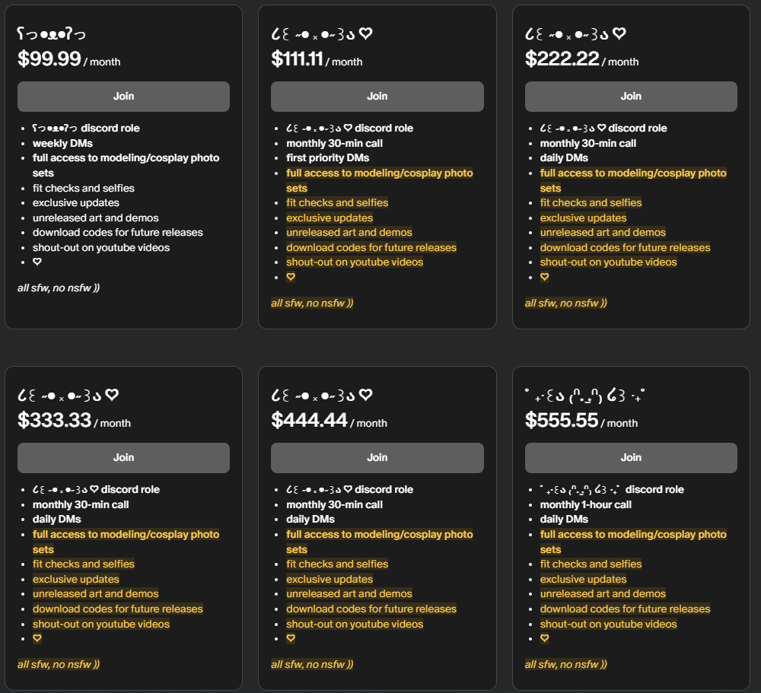
Task: Click 'exclusive updates' in the $99.99 tier
Action: point(75,203)
